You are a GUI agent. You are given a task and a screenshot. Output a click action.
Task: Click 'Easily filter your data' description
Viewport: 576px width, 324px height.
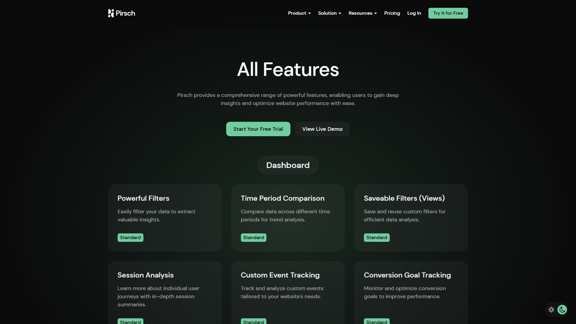[x=156, y=215]
